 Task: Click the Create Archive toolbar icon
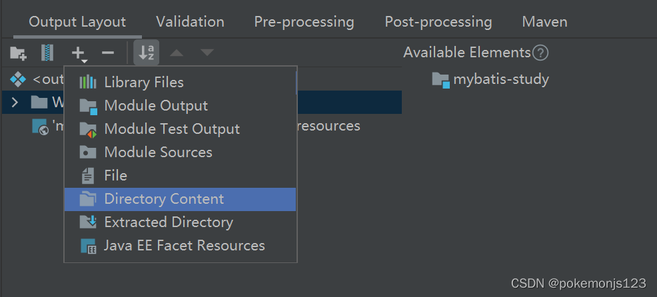point(47,53)
